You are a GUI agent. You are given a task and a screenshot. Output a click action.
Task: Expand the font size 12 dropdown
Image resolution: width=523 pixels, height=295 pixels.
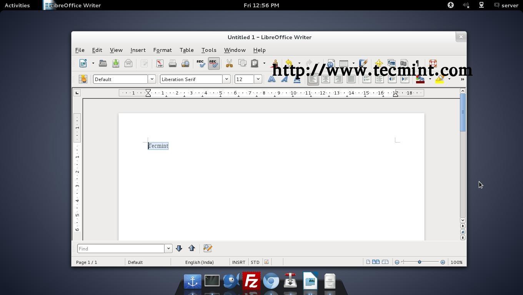[x=258, y=79]
